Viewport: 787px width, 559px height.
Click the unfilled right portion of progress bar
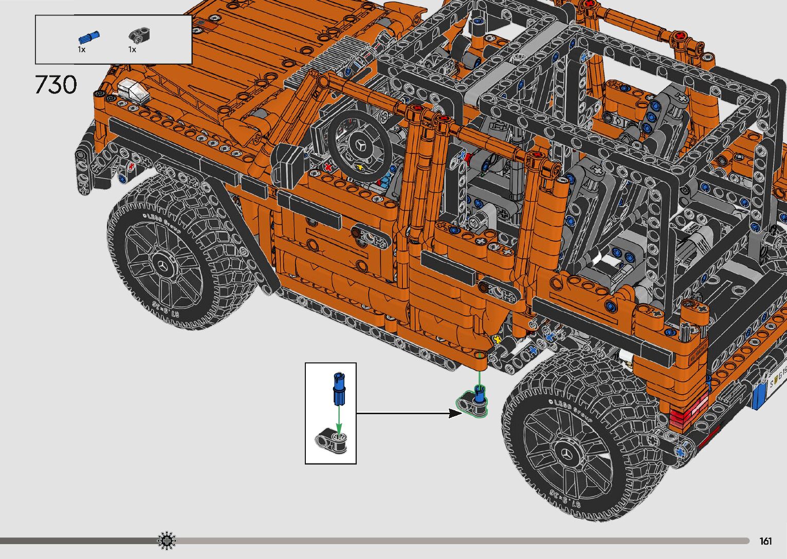[x=463, y=541]
